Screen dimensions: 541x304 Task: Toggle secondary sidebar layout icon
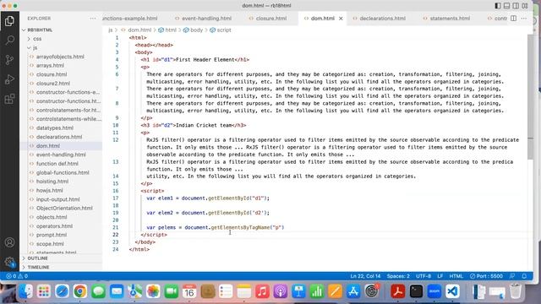point(516,6)
